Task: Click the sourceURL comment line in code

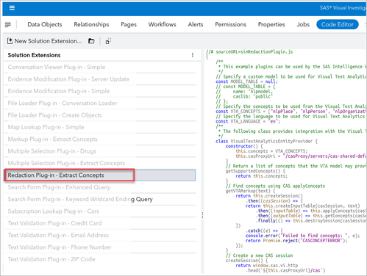Action: click(249, 51)
